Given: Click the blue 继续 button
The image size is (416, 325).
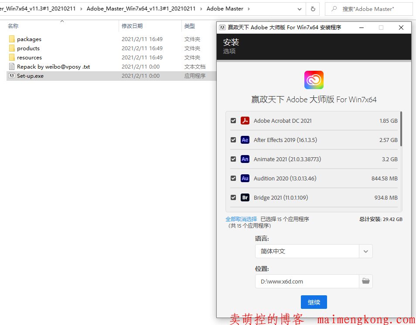Looking at the screenshot, I should click(314, 302).
